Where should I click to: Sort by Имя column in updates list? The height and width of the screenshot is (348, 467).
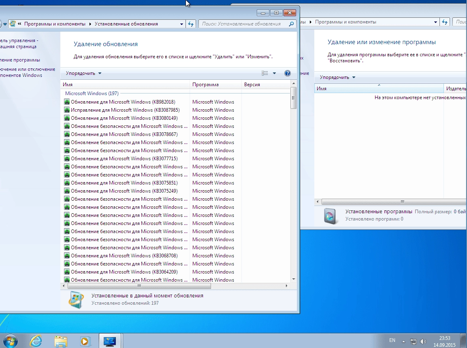(125, 85)
